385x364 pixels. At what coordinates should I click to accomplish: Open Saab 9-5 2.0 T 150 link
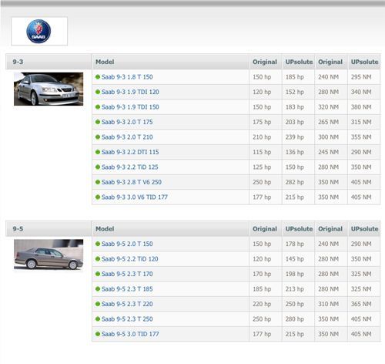tap(127, 244)
